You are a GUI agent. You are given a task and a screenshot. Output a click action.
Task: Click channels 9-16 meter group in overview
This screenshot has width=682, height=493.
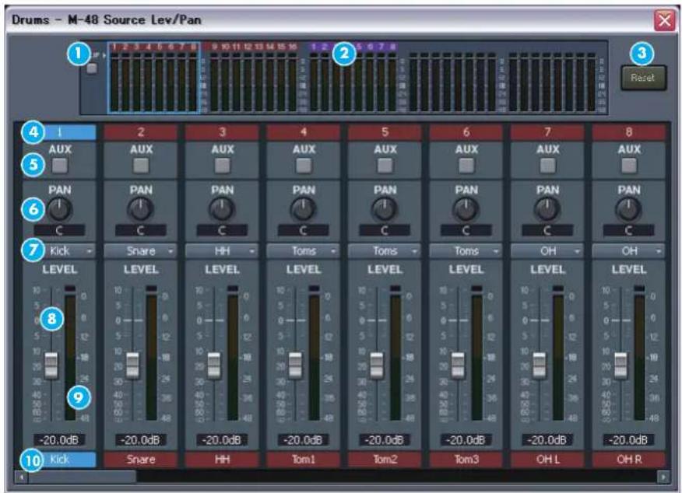254,78
